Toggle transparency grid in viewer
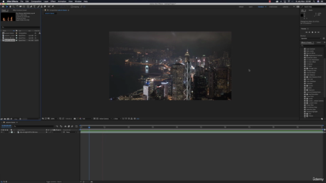Image resolution: width=326 pixels, height=183 pixels. 97,118
